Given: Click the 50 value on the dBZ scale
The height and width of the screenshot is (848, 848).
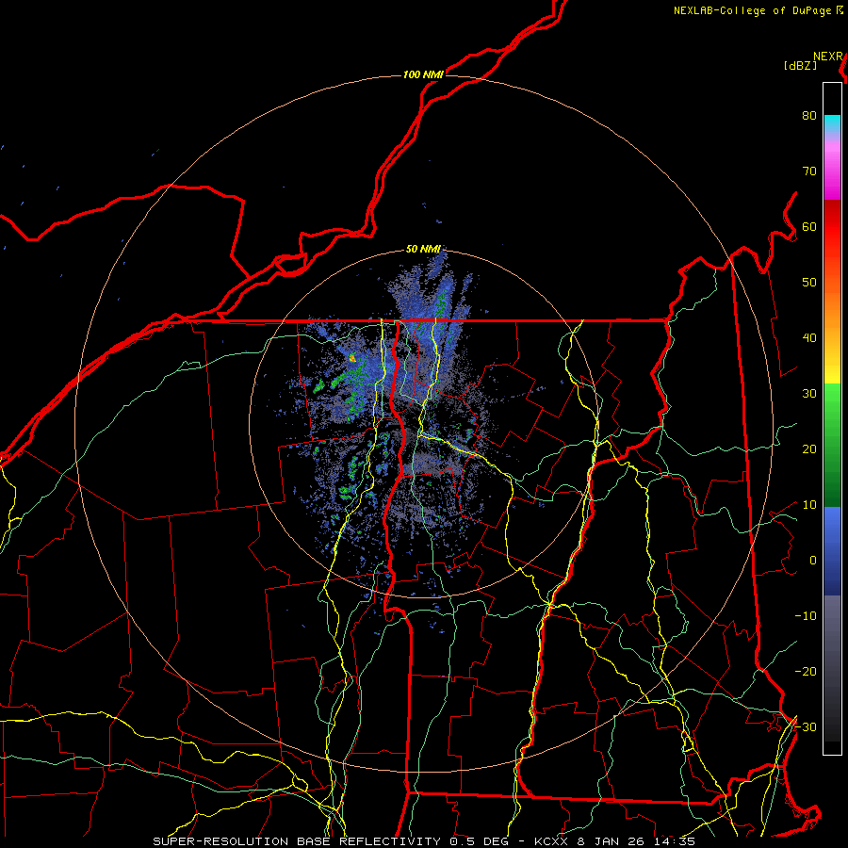Looking at the screenshot, I should click(x=809, y=283).
